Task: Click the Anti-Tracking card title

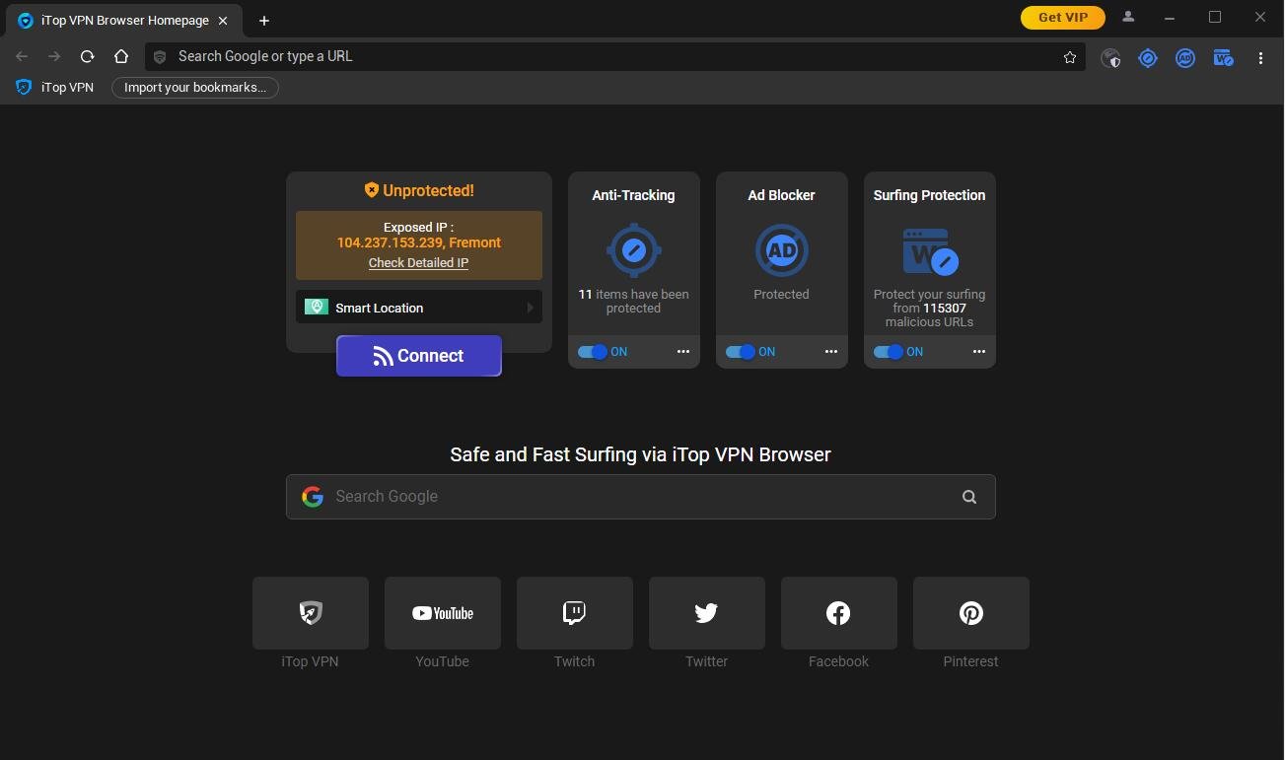Action: (x=633, y=195)
